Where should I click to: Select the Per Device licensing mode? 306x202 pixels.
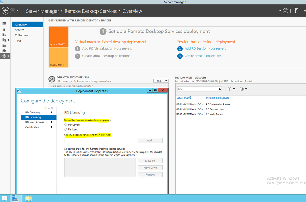(x=66, y=125)
